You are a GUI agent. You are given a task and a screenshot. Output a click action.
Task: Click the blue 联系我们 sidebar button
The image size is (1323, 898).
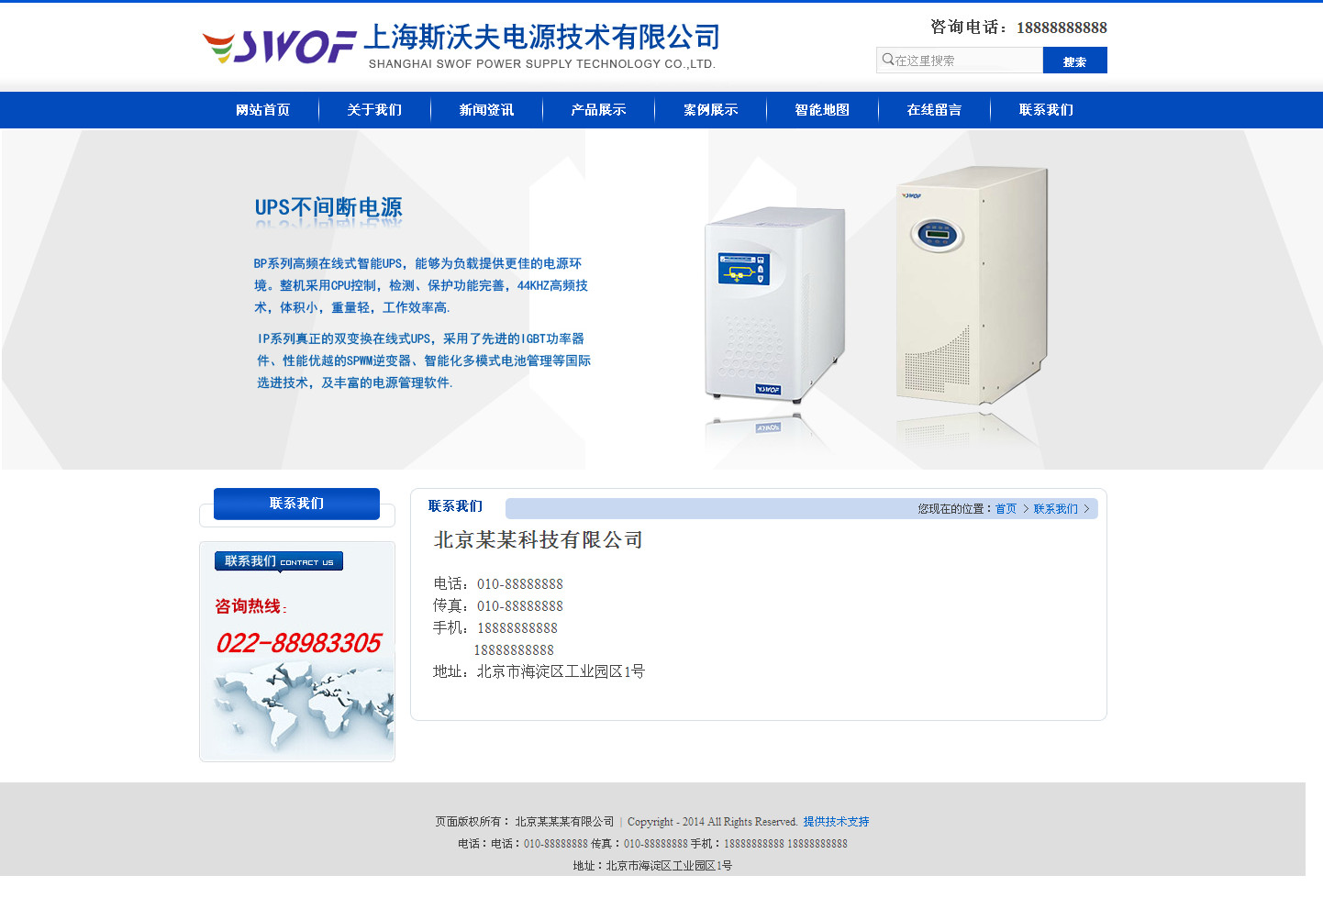(x=296, y=504)
